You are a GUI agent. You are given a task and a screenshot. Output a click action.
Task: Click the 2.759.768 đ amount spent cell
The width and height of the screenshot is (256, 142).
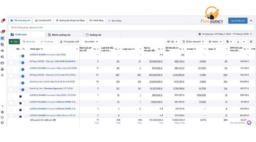pos(179,89)
